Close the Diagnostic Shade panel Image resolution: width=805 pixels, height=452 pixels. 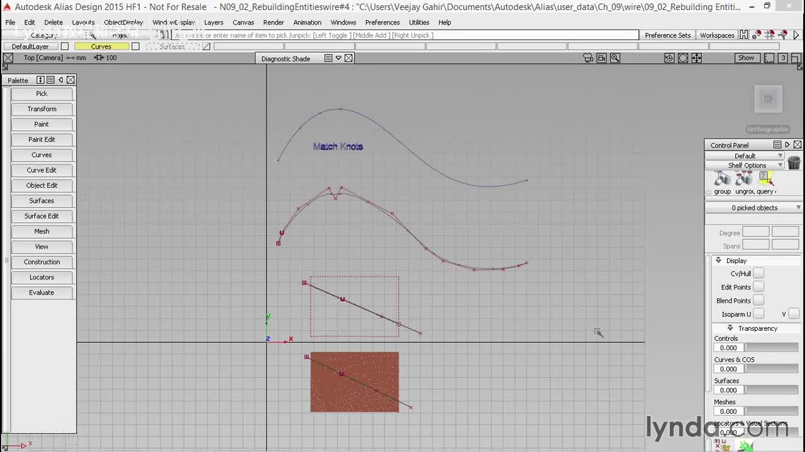pyautogui.click(x=348, y=58)
